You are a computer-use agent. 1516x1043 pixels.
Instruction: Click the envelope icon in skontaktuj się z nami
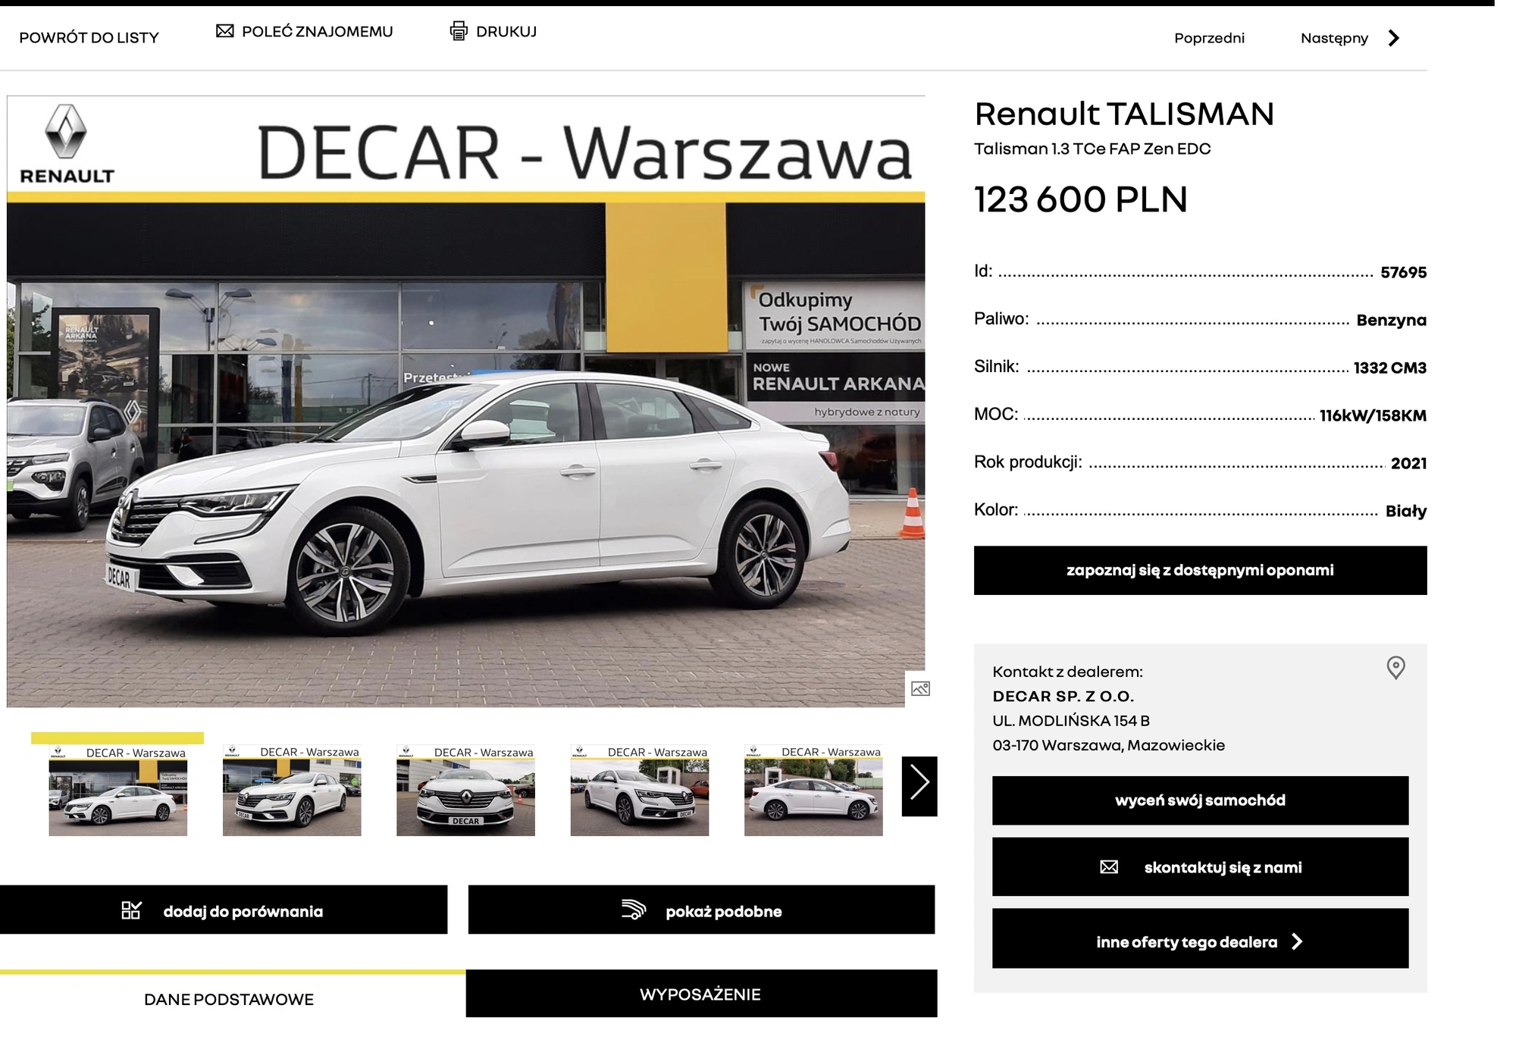(x=1108, y=867)
